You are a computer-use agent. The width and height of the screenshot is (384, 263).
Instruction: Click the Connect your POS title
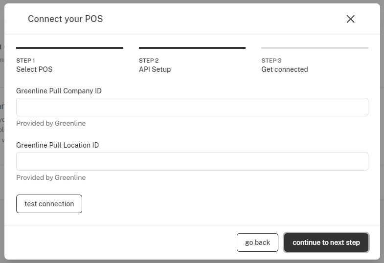coord(66,19)
